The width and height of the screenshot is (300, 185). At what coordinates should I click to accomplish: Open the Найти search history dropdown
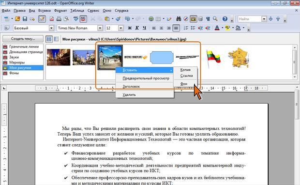point(264,19)
